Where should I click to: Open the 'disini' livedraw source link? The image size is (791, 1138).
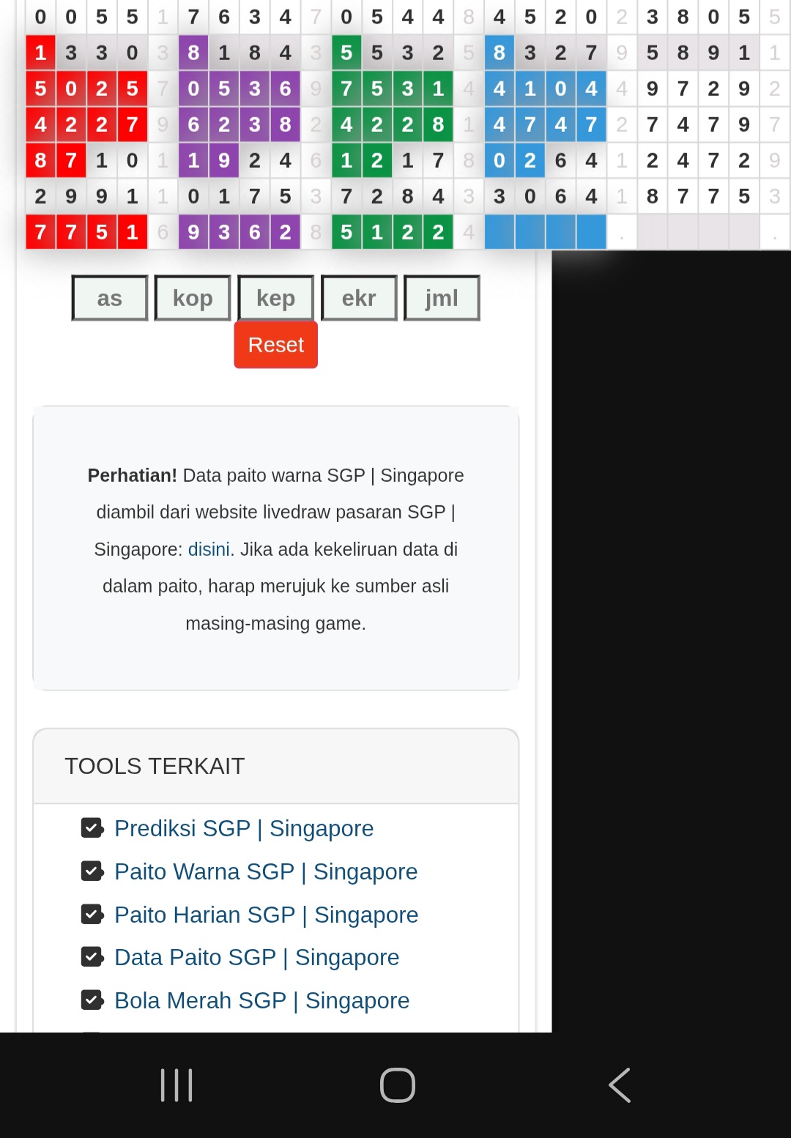(x=209, y=549)
